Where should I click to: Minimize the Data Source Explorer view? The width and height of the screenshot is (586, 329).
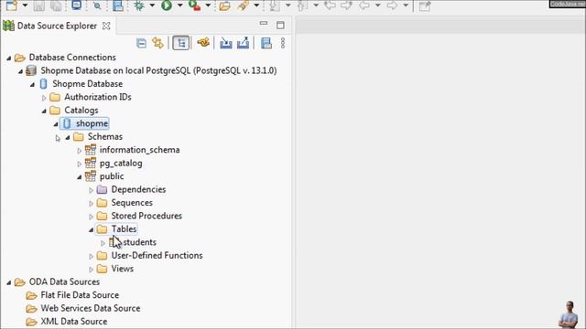tap(264, 24)
